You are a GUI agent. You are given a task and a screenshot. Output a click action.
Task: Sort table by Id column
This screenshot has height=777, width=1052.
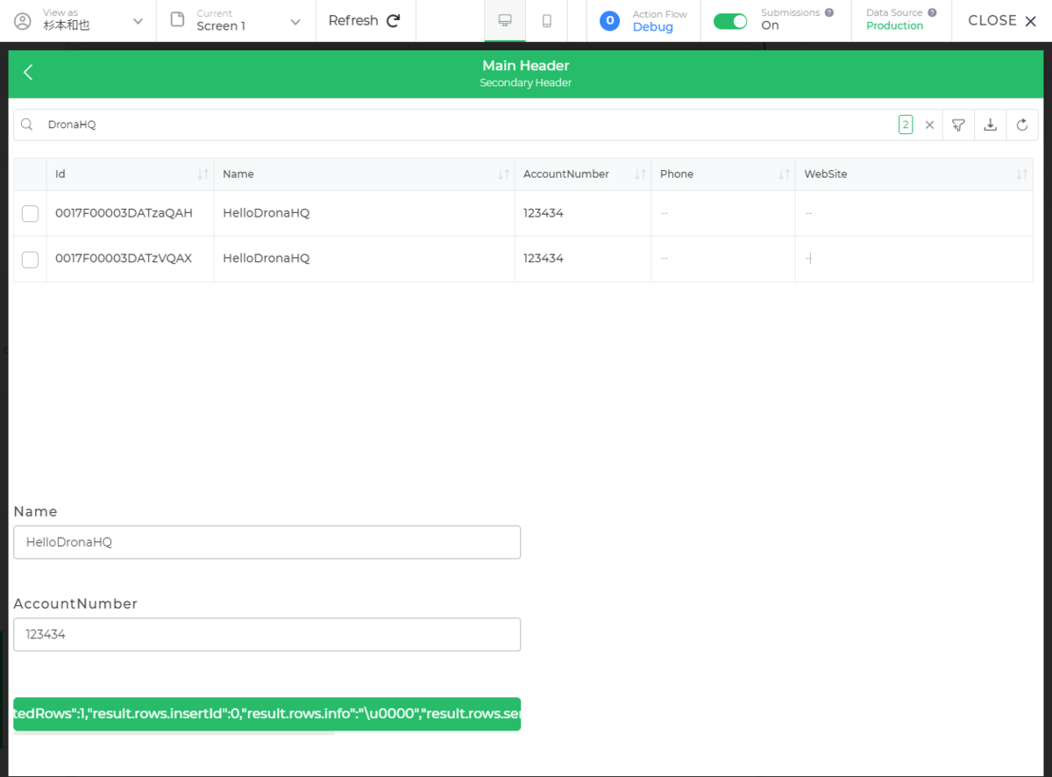(x=203, y=175)
